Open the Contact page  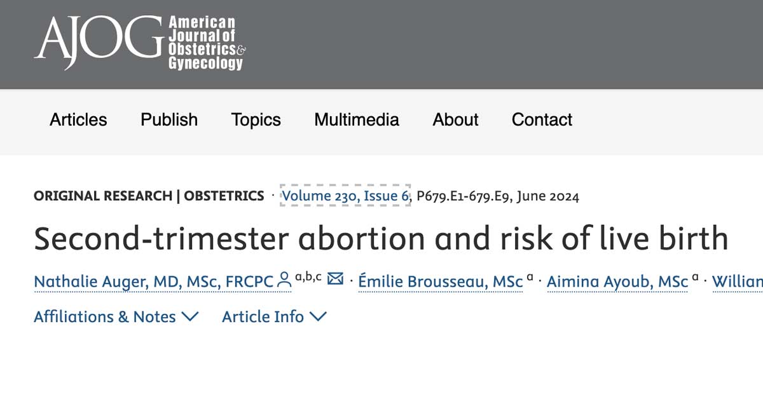(542, 119)
